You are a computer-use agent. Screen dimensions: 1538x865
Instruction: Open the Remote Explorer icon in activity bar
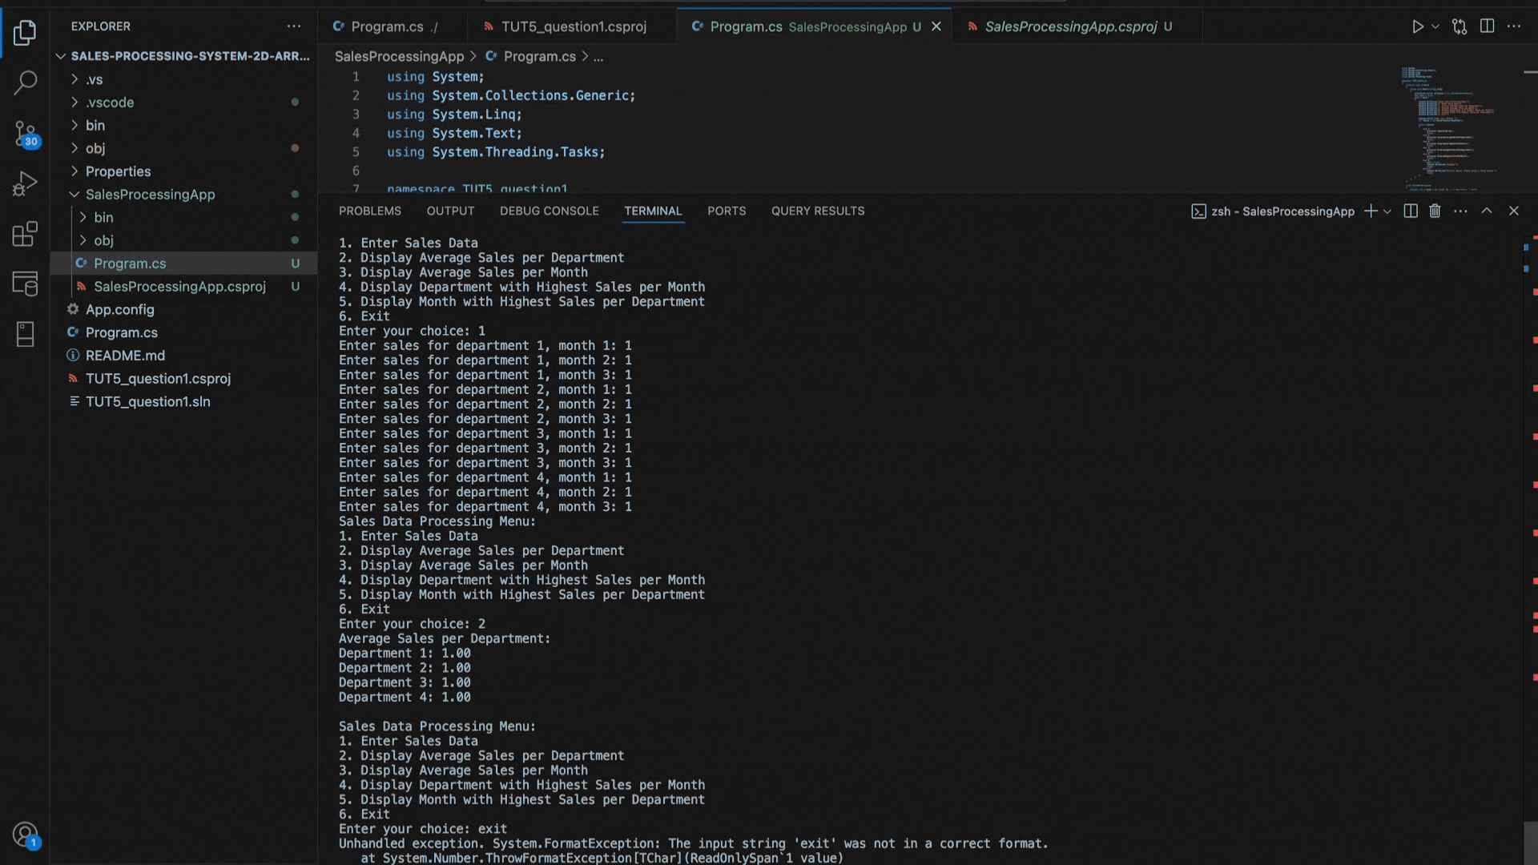25,284
